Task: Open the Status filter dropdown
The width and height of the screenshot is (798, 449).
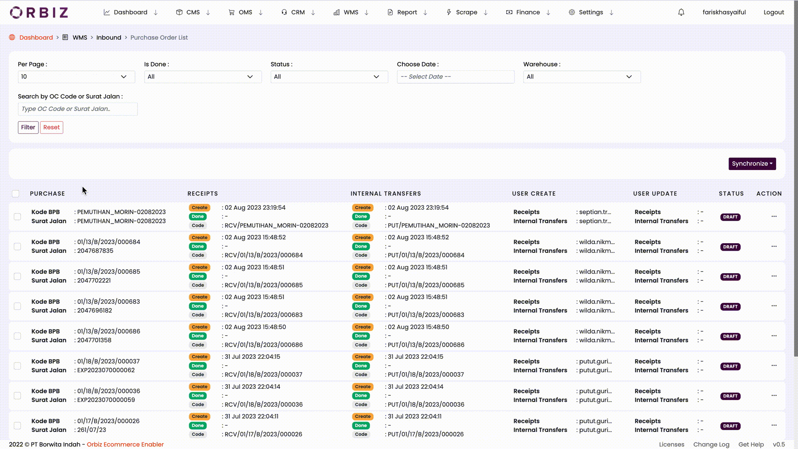Action: (329, 77)
